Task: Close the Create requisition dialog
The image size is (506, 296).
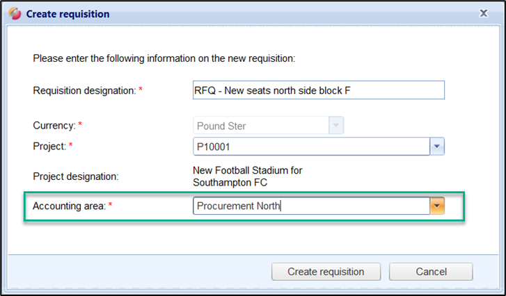Action: pos(484,13)
